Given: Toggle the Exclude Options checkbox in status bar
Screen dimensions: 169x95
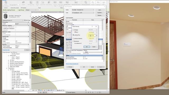Looking at the screenshot, I should tap(67, 92).
